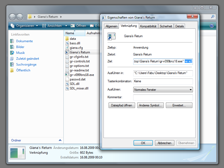224x168 pixels.
Task: Click the Back navigation arrow in Explorer
Action: tap(12, 17)
